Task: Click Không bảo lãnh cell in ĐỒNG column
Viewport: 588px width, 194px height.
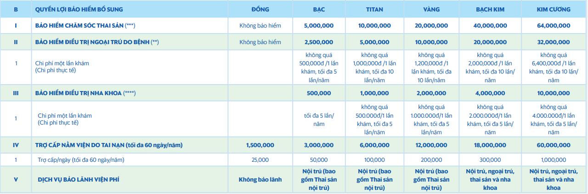Action: tap(260, 179)
